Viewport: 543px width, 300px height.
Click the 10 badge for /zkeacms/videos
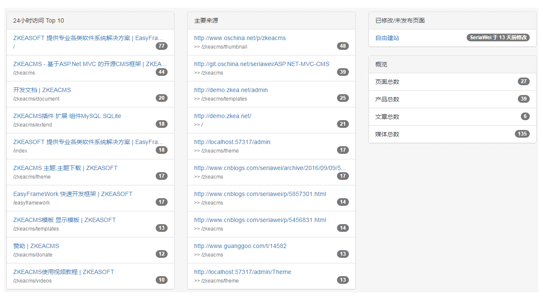click(162, 280)
